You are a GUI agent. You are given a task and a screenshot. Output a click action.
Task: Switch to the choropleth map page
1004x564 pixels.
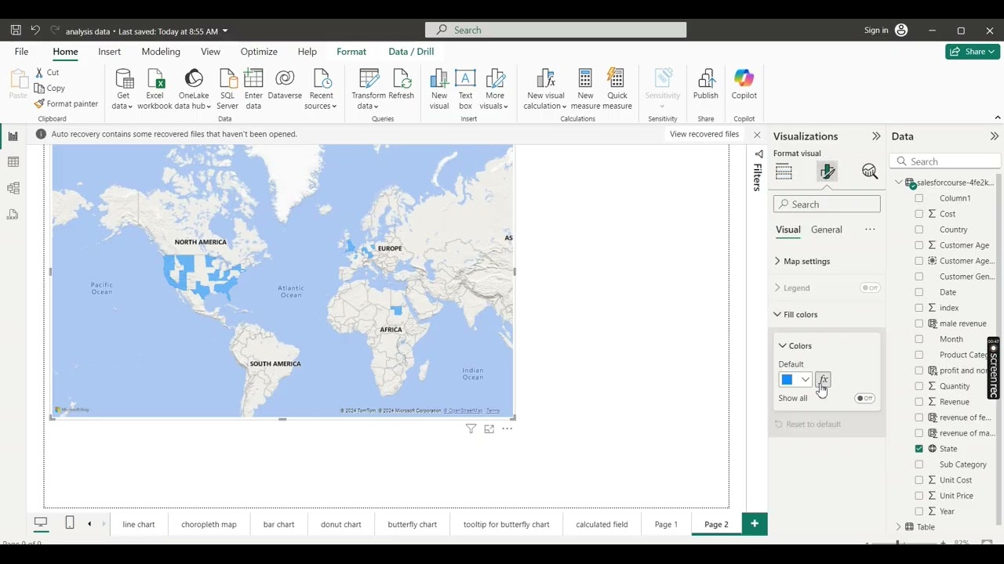209,524
